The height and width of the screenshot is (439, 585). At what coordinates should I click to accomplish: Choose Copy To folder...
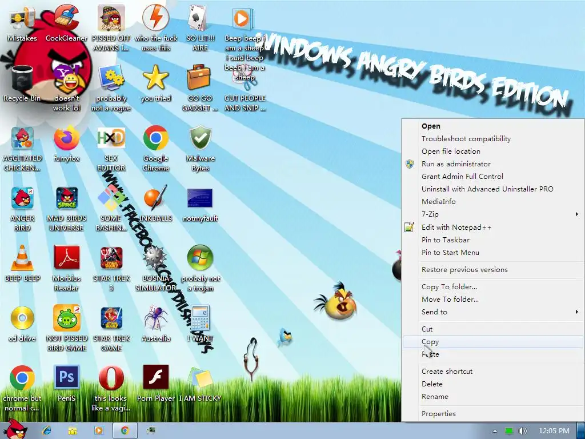[x=492, y=287]
